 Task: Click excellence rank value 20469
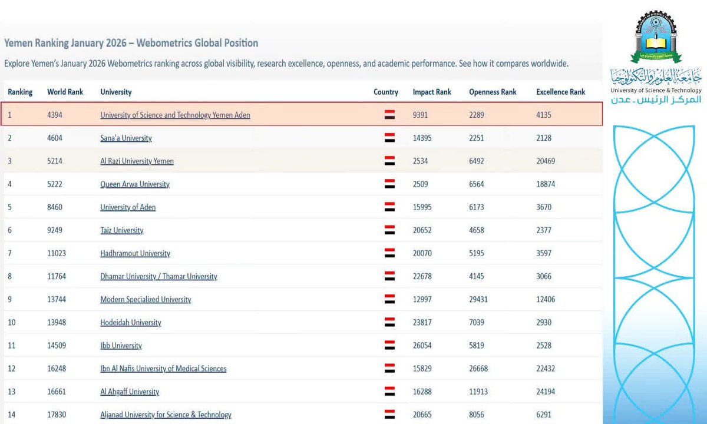[x=546, y=161]
